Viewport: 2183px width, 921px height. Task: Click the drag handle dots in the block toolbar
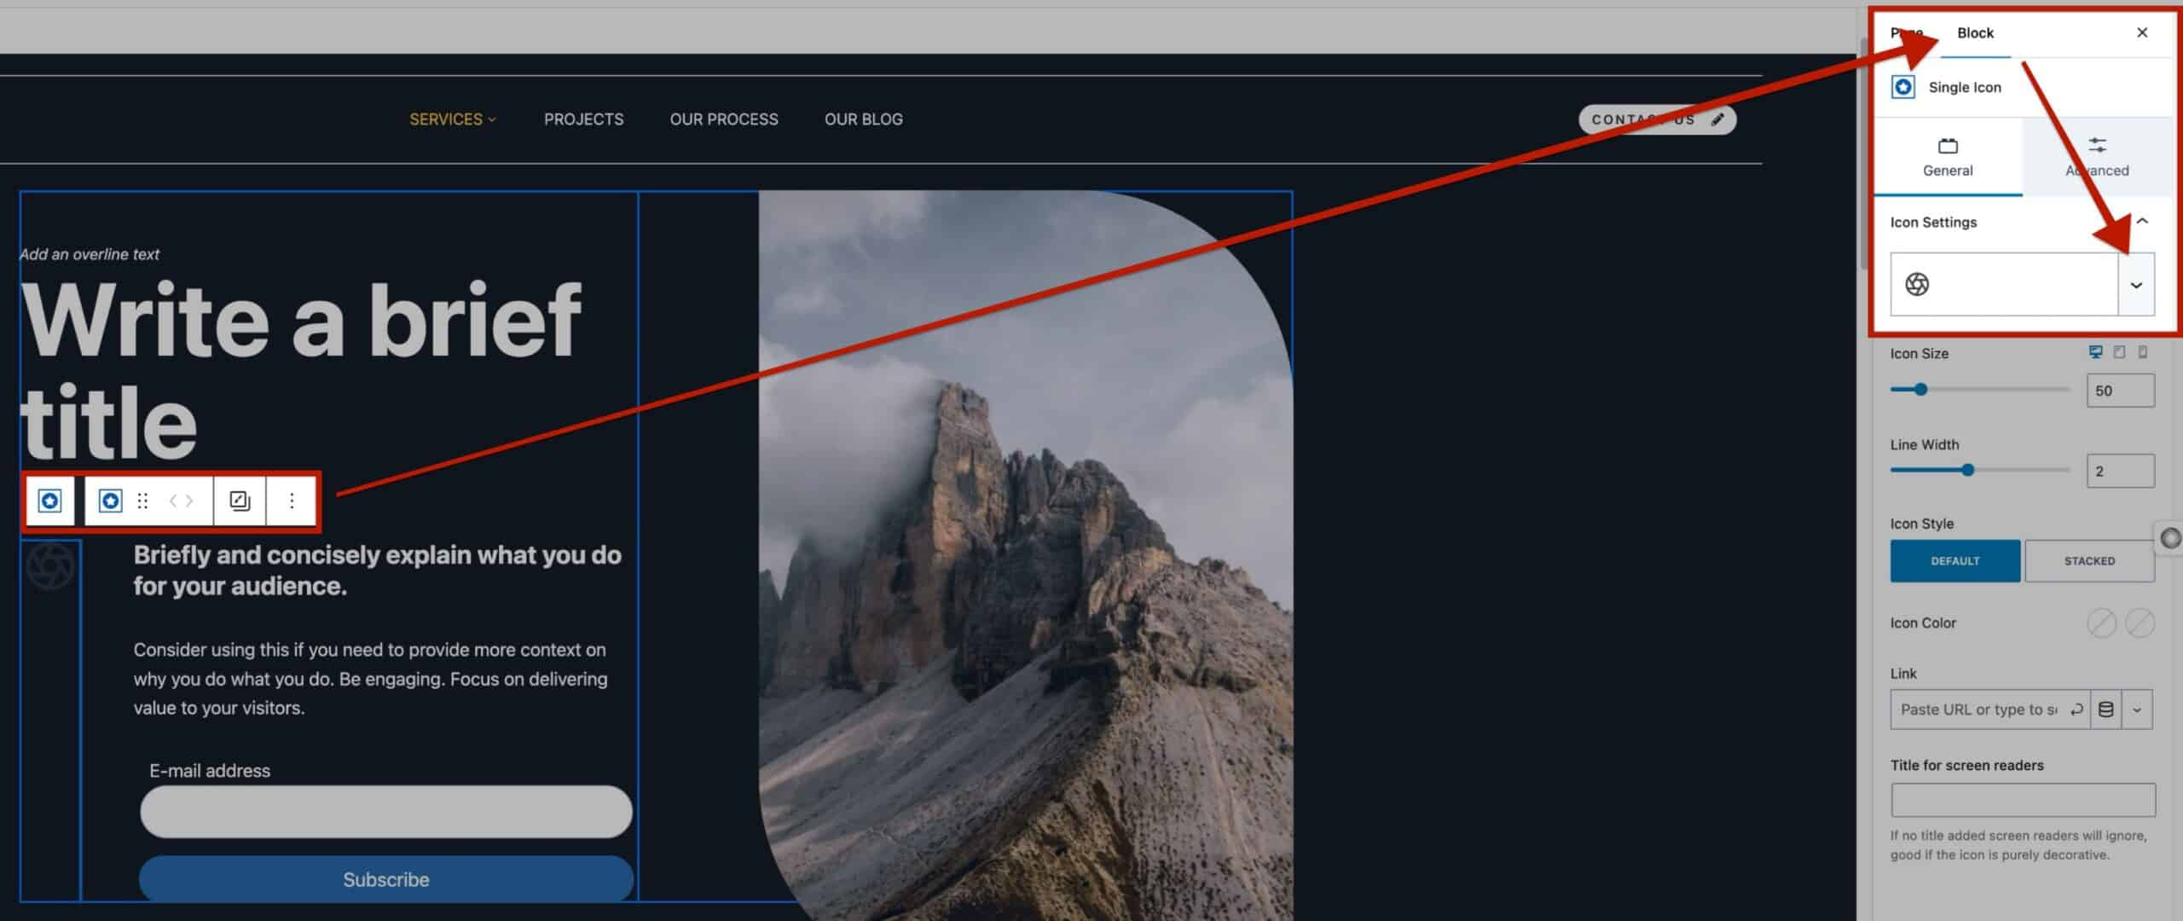click(142, 501)
